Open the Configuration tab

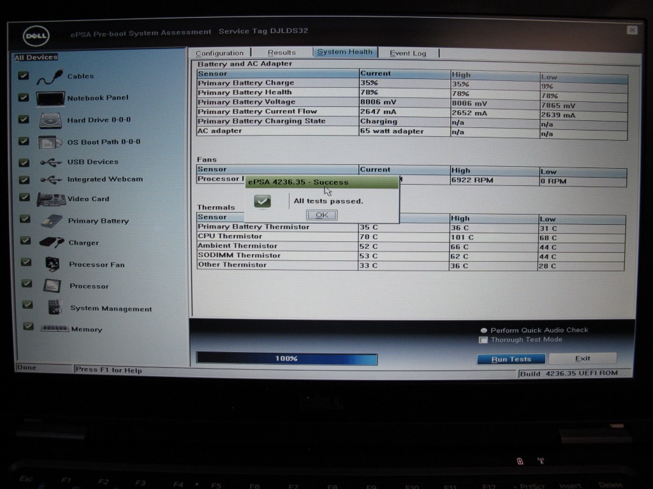(219, 53)
